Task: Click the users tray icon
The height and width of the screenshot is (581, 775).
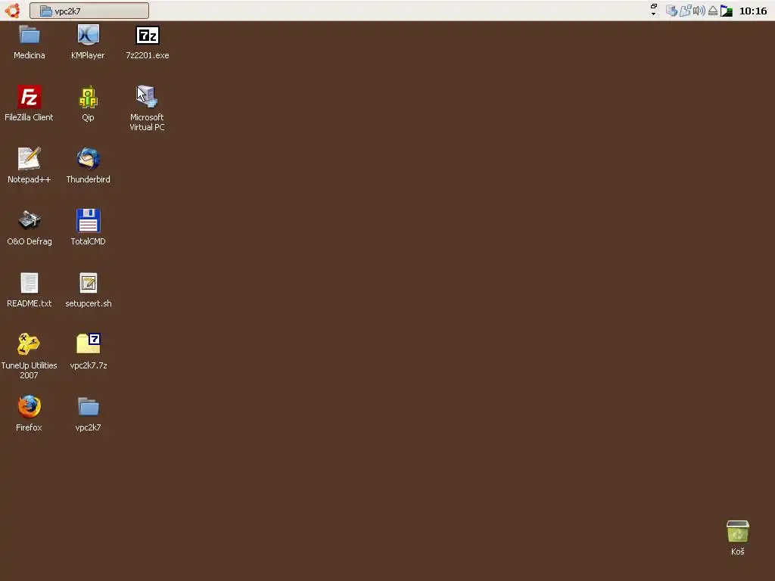Action: click(x=685, y=11)
